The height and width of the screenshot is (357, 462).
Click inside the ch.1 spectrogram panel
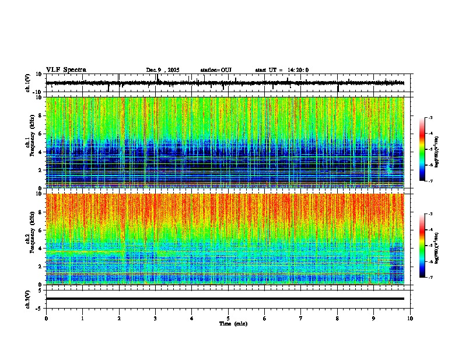click(x=225, y=142)
